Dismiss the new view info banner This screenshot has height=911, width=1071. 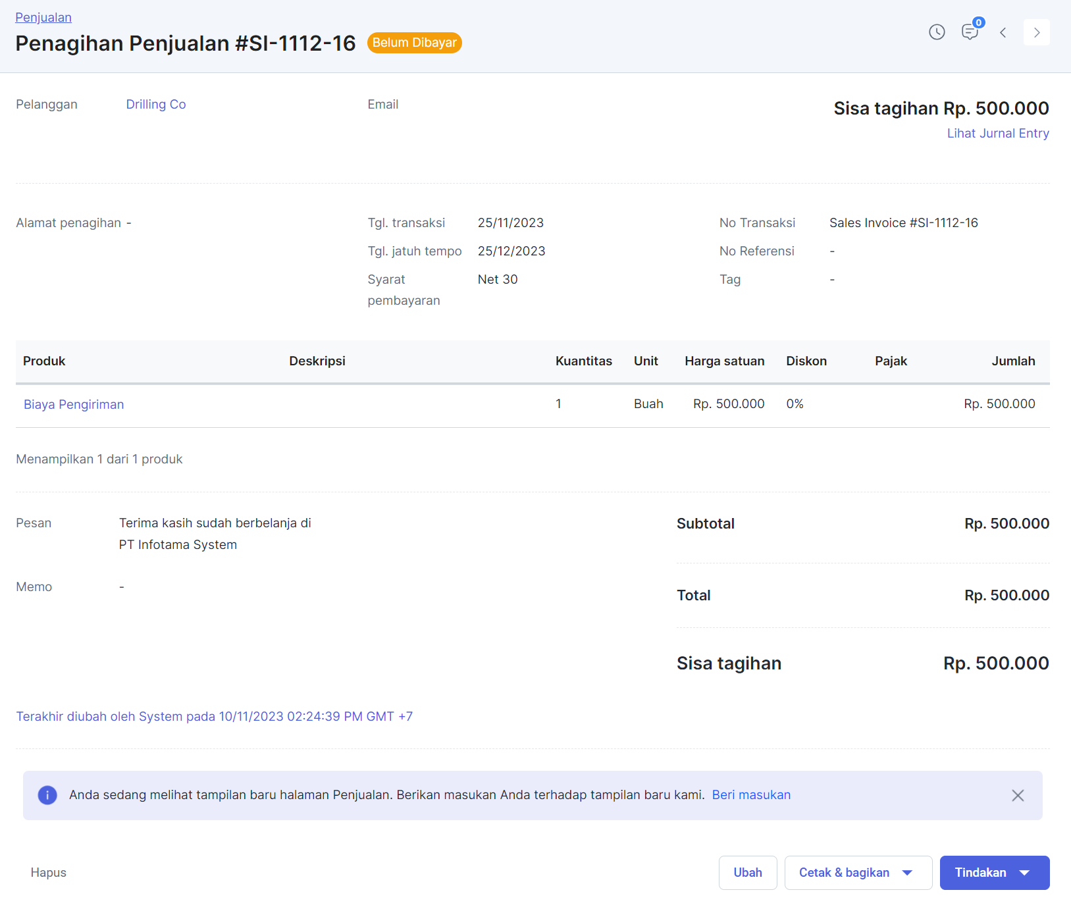pyautogui.click(x=1018, y=795)
